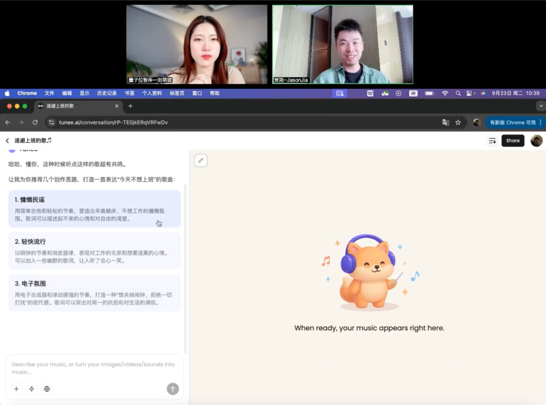Open the Tunee account avatar menu
The width and height of the screenshot is (546, 405).
click(x=537, y=141)
